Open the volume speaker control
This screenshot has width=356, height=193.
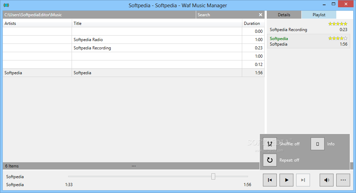(327, 180)
